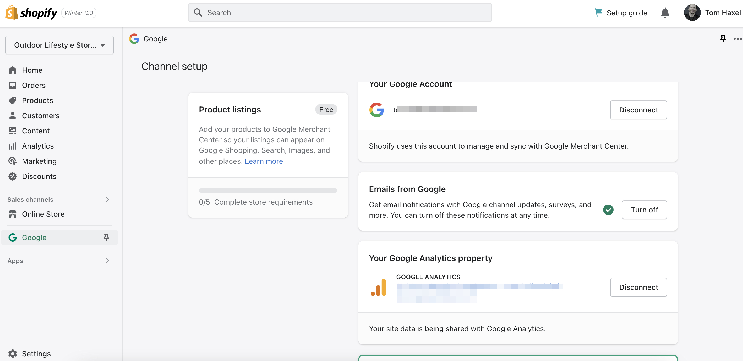Disconnect the Google account
The width and height of the screenshot is (743, 361).
(x=638, y=110)
